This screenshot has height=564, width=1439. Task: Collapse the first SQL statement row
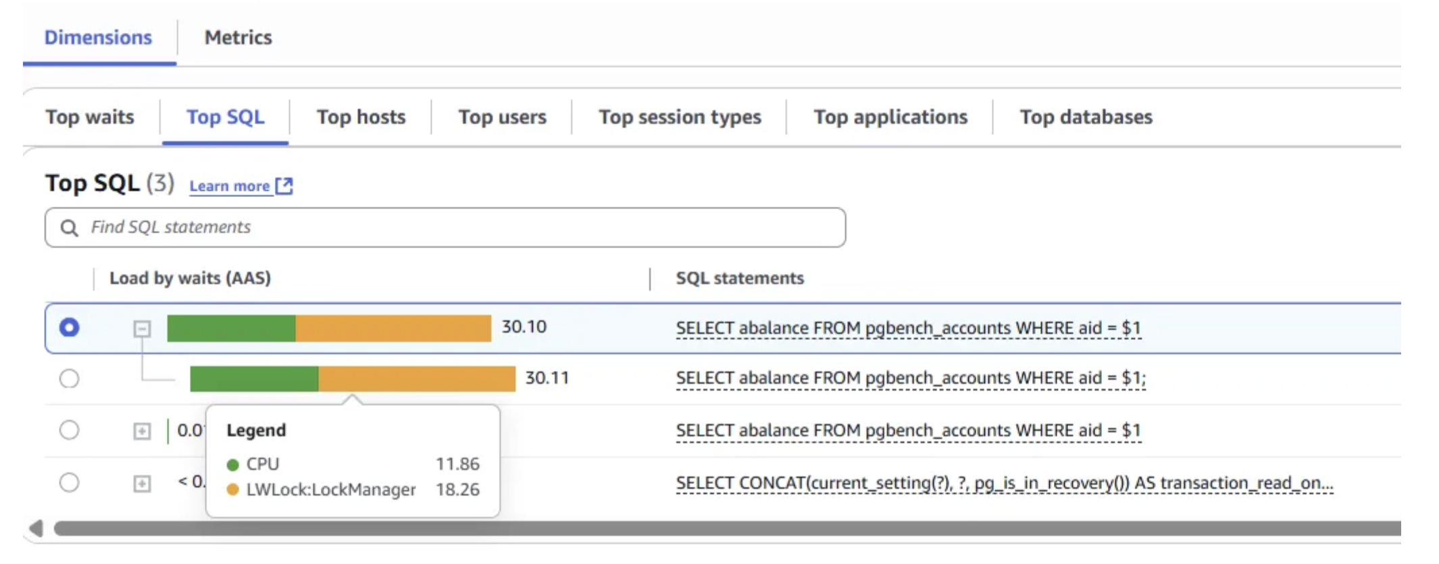[142, 329]
